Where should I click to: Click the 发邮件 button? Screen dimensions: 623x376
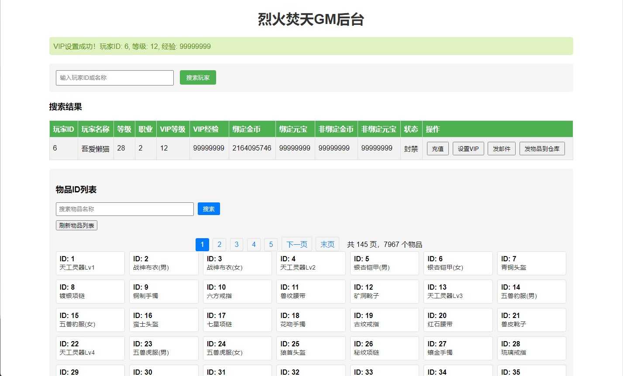click(501, 149)
